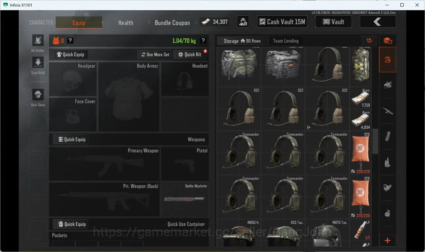
Task: Filter storage by grenades
Action: pos(387,214)
